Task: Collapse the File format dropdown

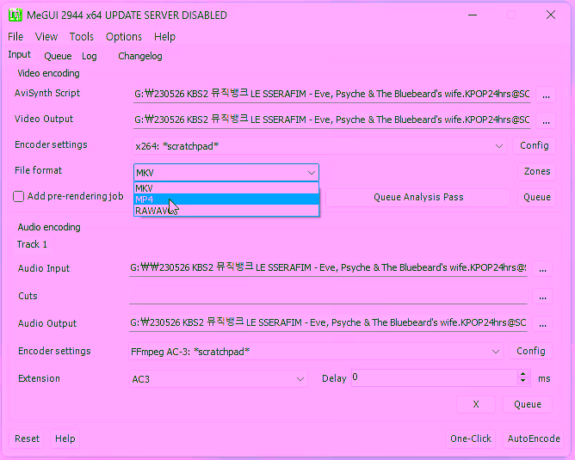Action: click(x=312, y=173)
